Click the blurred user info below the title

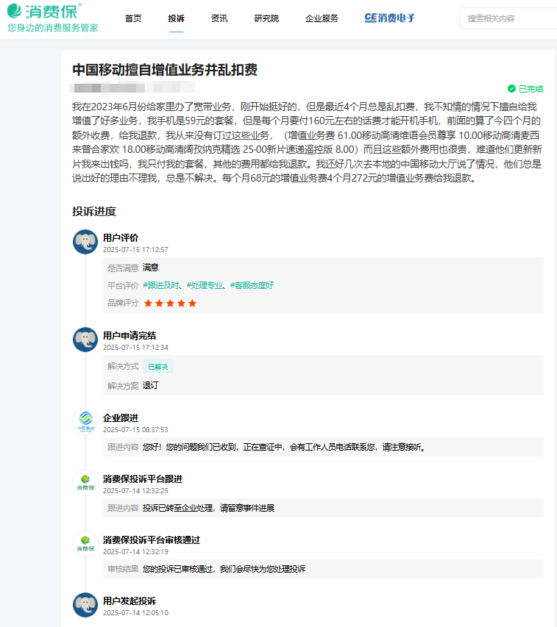(x=132, y=87)
